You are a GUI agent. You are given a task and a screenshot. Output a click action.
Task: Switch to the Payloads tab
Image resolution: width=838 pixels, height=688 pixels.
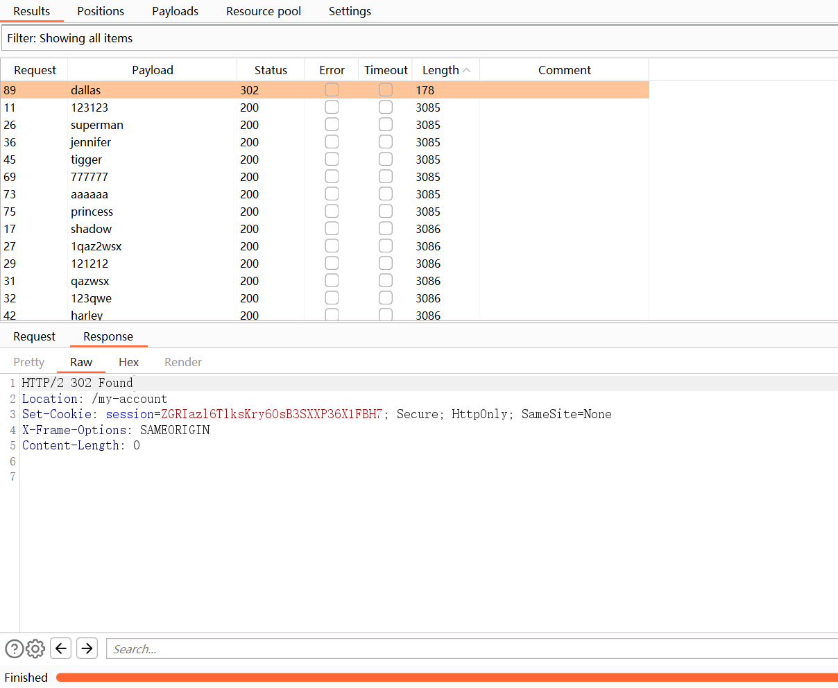click(175, 11)
